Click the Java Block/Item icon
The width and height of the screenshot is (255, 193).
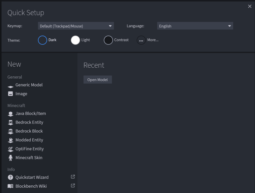point(10,114)
